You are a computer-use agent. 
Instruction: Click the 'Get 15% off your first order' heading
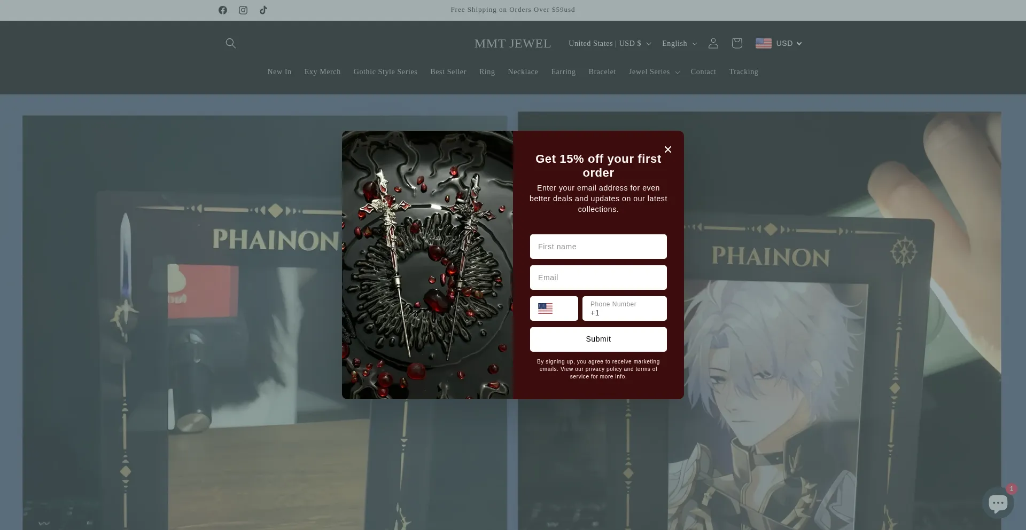point(598,165)
